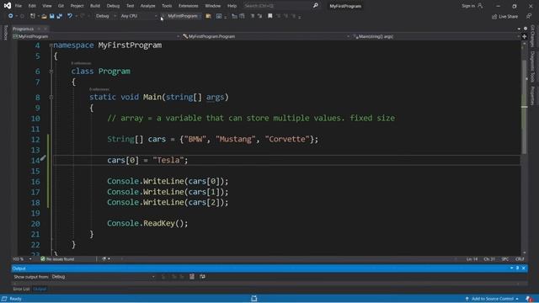
Task: Open the Properties side tab
Action: tap(532, 95)
